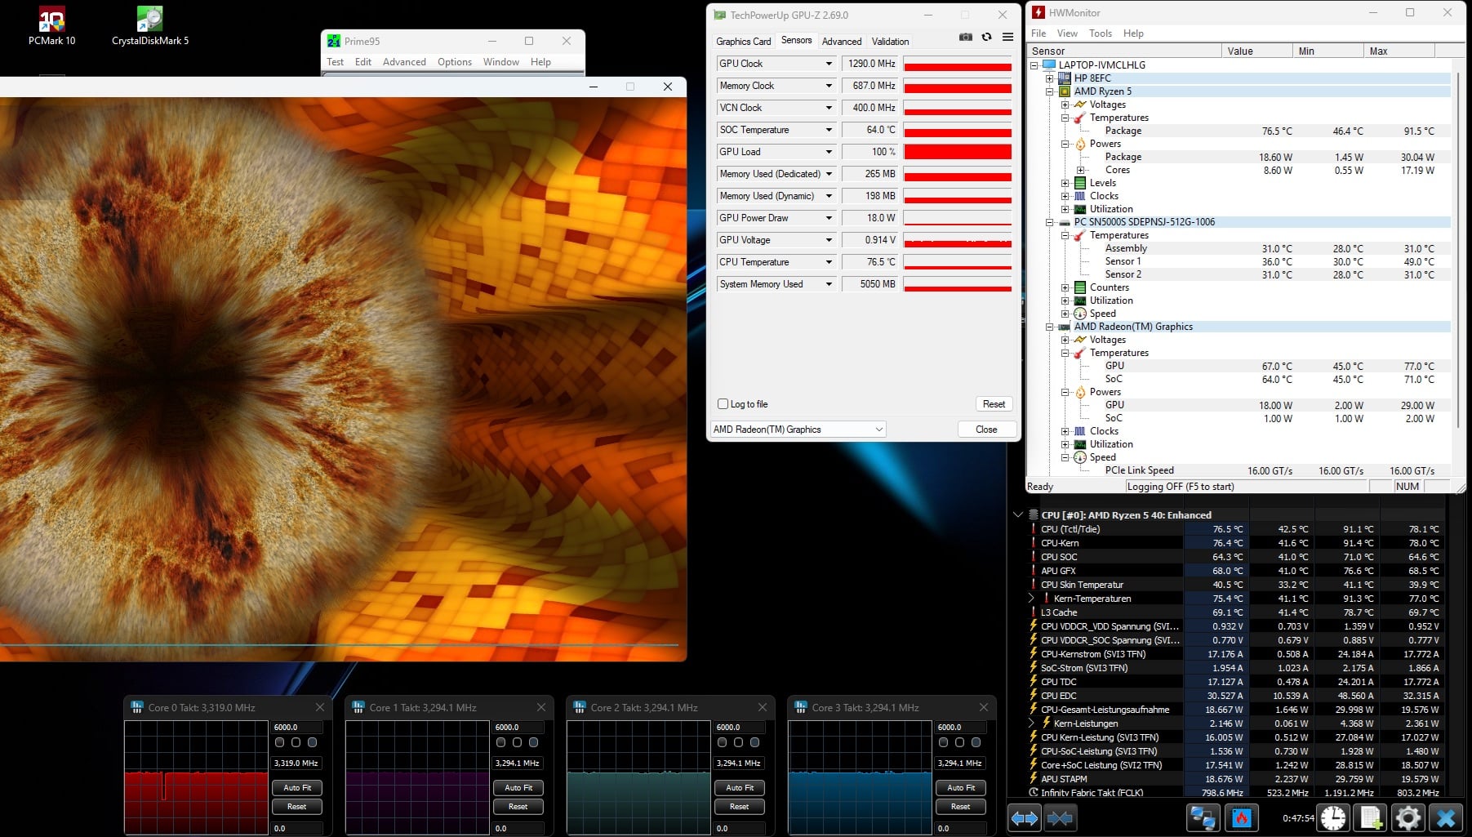
Task: Click the GPU-Z refresh sensors icon
Action: click(x=986, y=37)
